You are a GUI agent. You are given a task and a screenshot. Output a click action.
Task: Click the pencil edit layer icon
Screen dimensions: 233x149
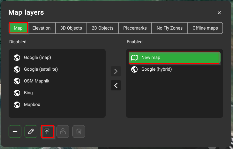tap(31, 131)
